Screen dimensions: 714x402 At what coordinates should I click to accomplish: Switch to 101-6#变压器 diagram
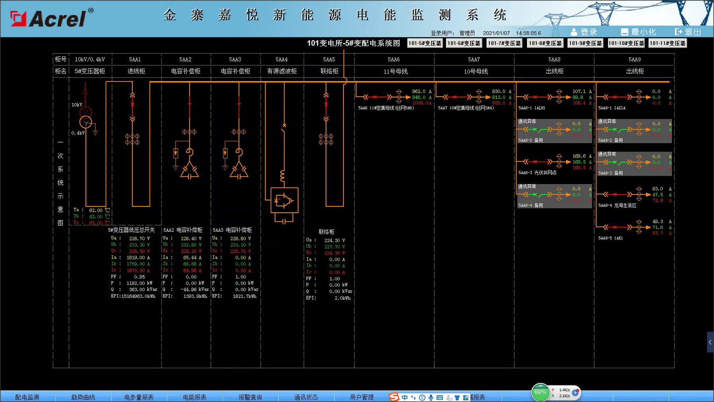point(464,43)
